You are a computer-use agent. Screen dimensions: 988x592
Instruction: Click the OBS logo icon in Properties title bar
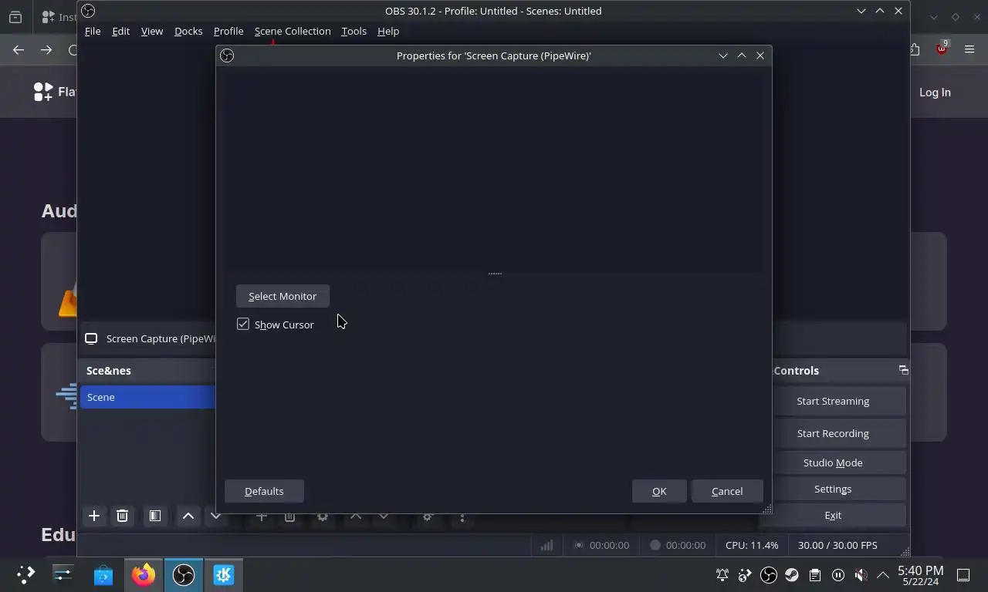227,55
